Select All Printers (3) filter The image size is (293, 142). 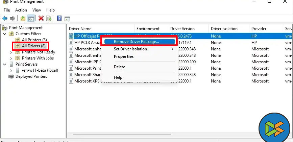34,40
